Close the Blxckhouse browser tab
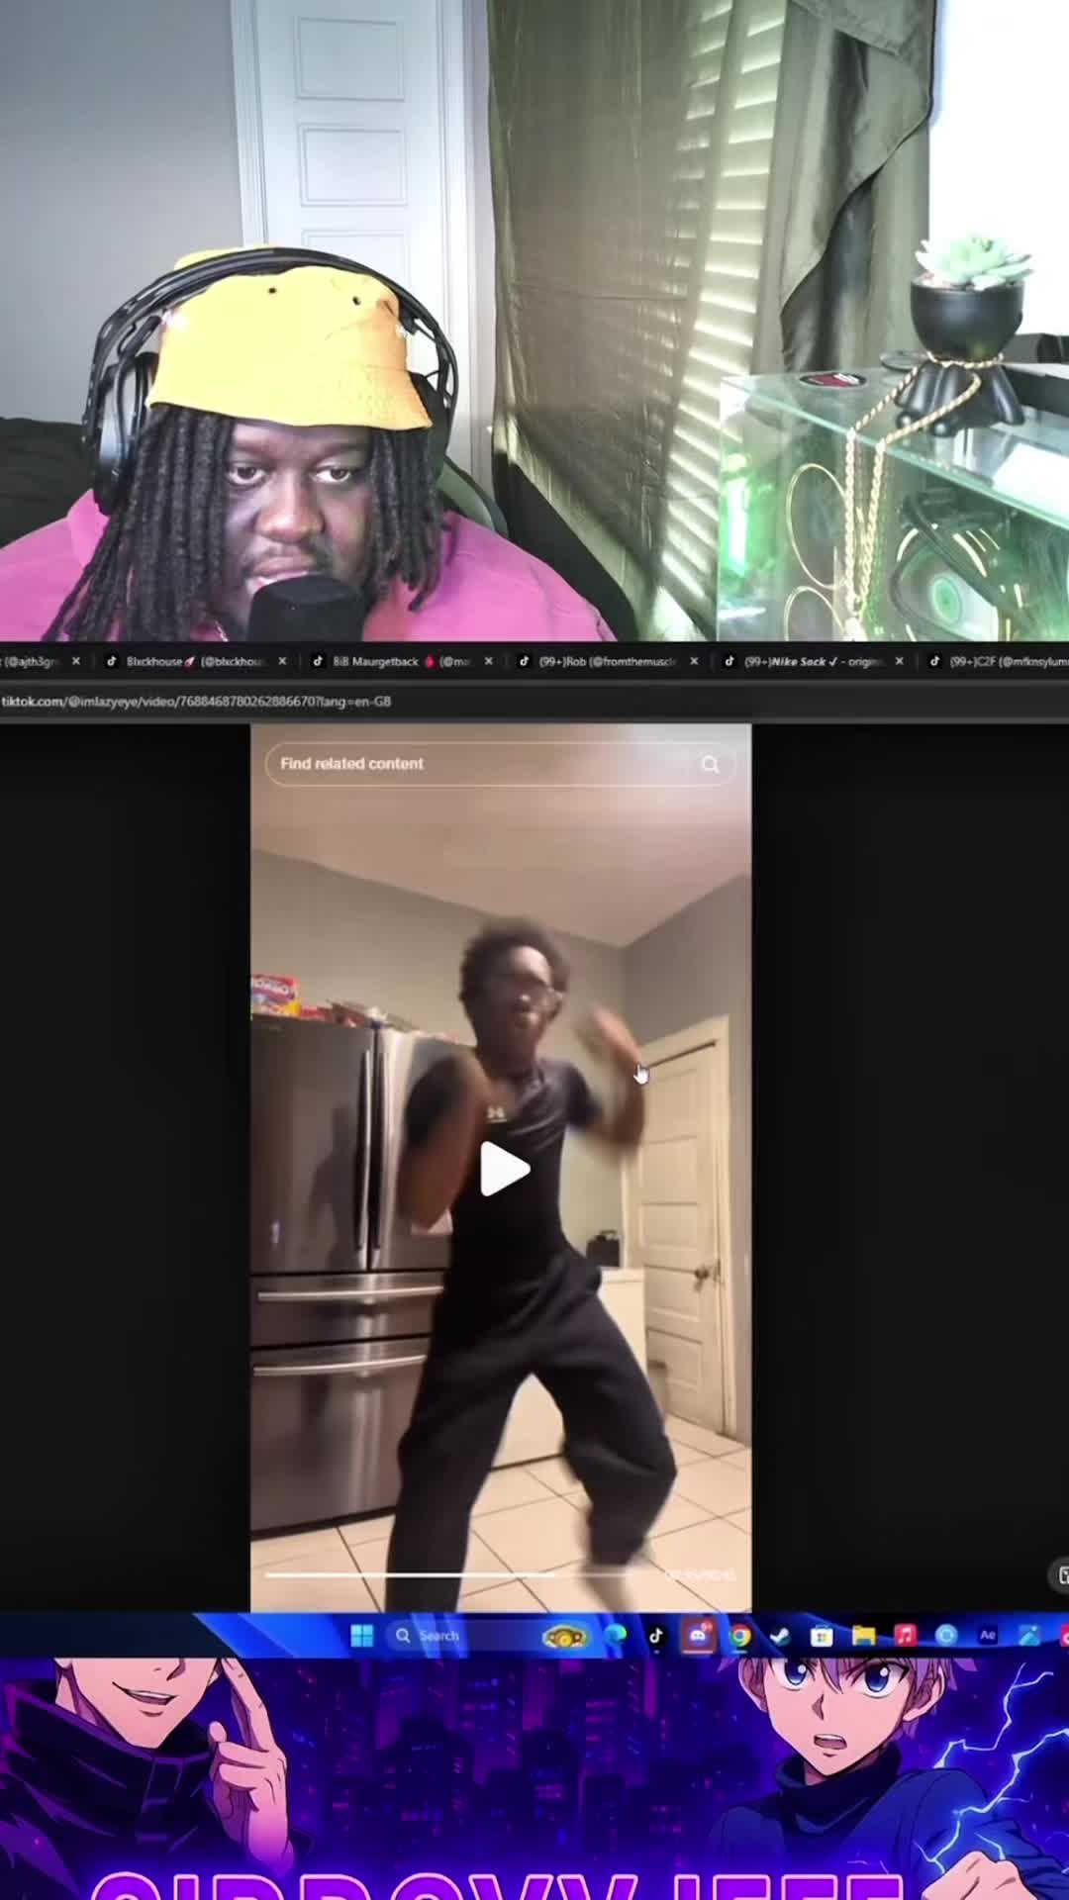 tap(282, 661)
